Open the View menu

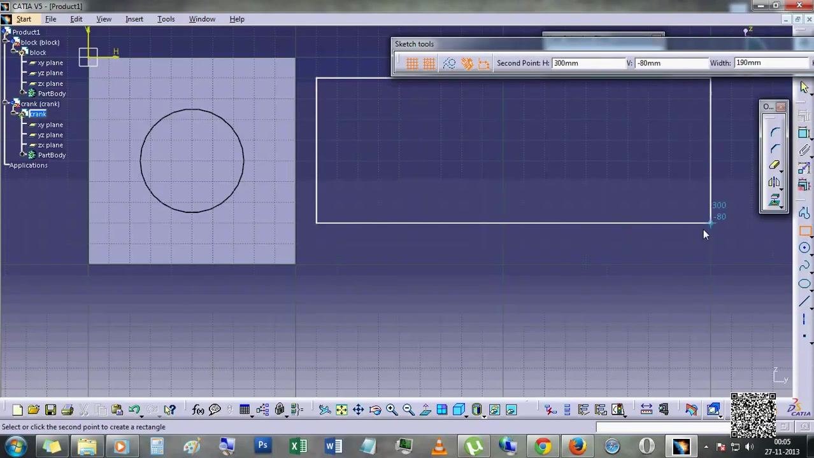(103, 19)
